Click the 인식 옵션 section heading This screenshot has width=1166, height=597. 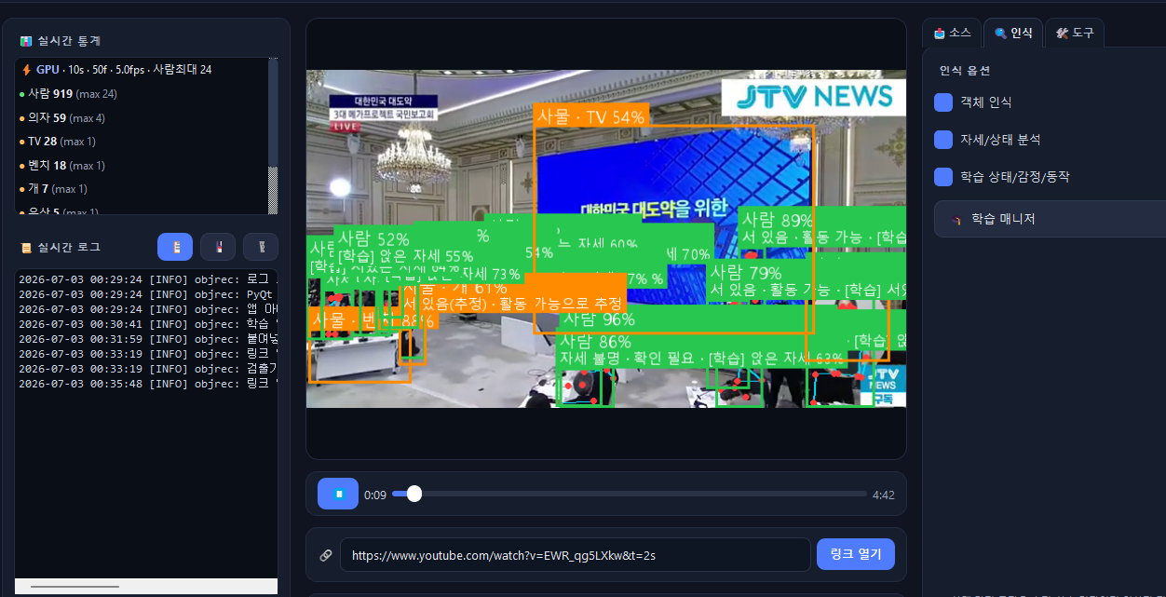[x=965, y=71]
